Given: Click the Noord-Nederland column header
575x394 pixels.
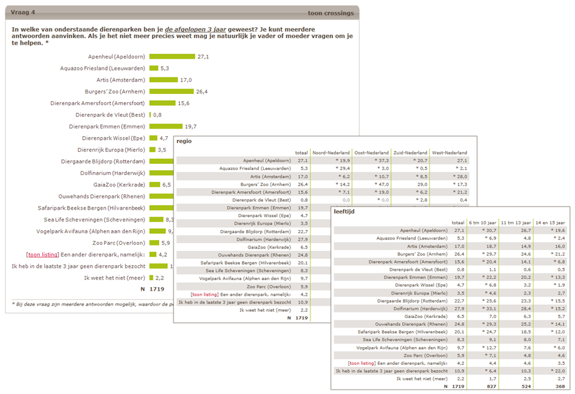Looking at the screenshot, I should point(328,153).
